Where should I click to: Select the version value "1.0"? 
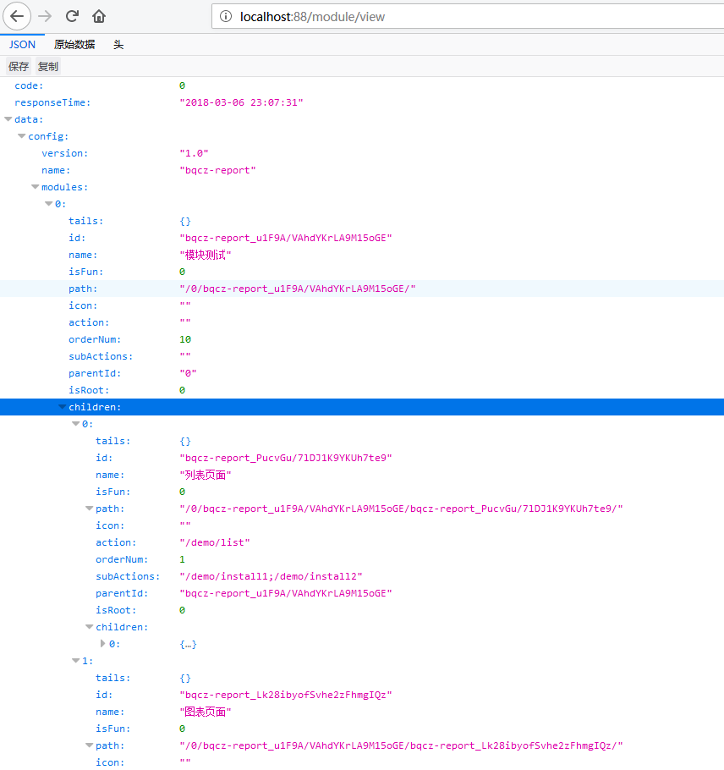(x=194, y=153)
